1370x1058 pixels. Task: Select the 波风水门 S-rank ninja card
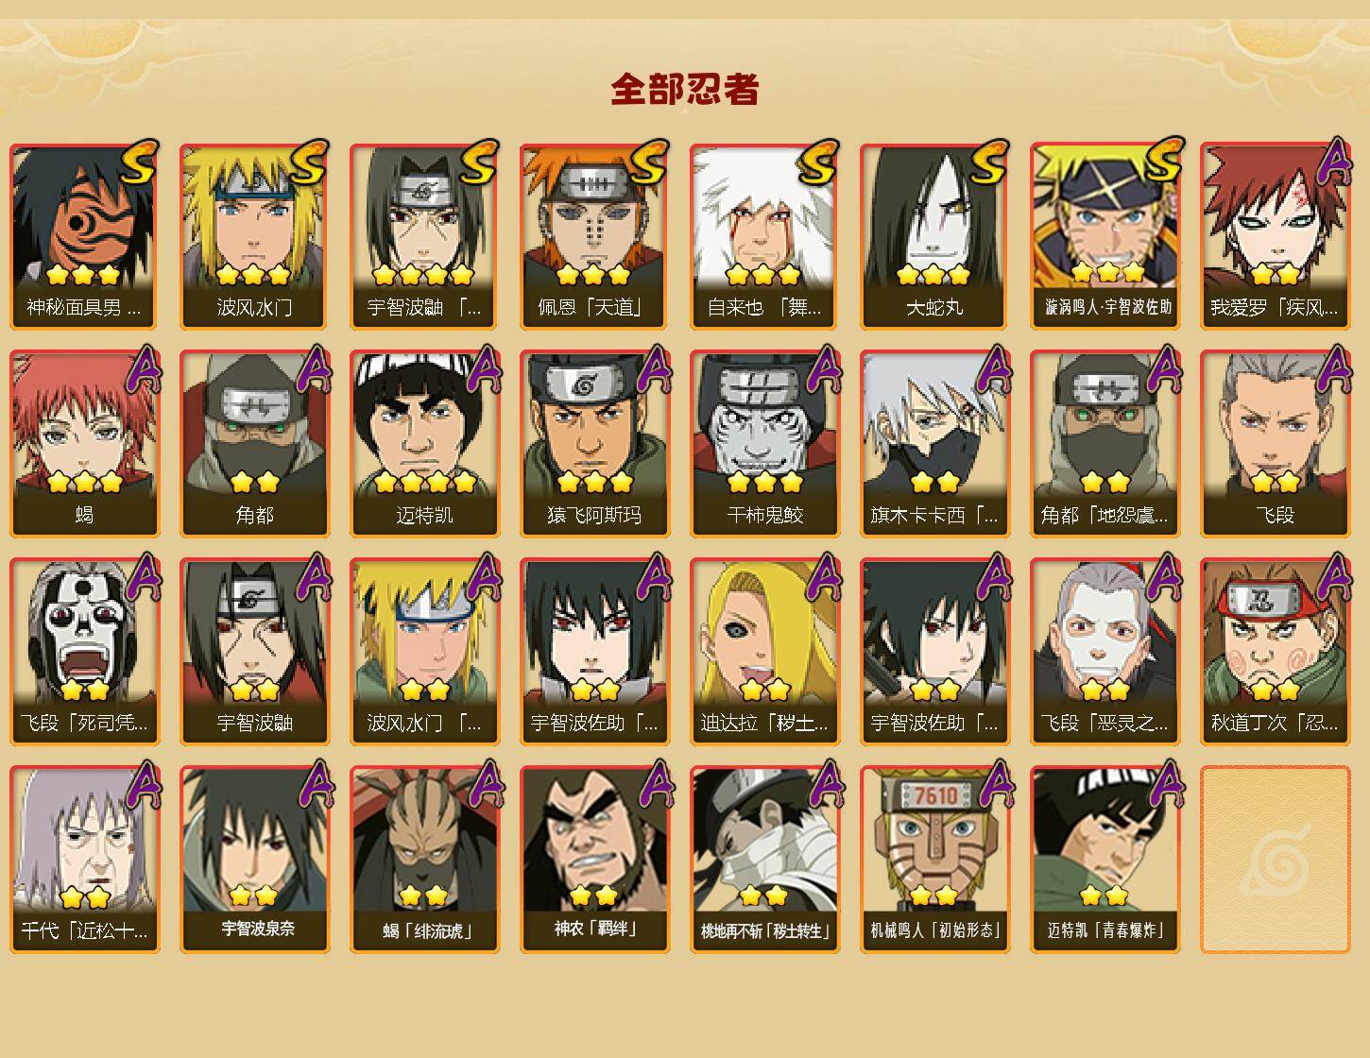click(254, 236)
